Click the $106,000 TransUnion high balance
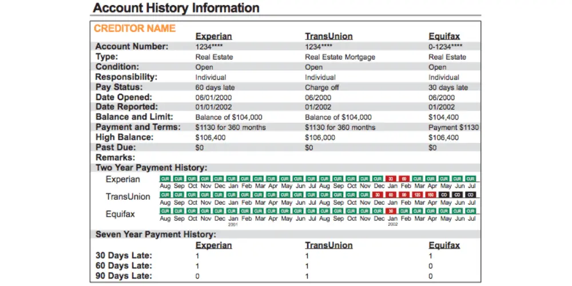Image resolution: width=572 pixels, height=286 pixels. click(320, 138)
